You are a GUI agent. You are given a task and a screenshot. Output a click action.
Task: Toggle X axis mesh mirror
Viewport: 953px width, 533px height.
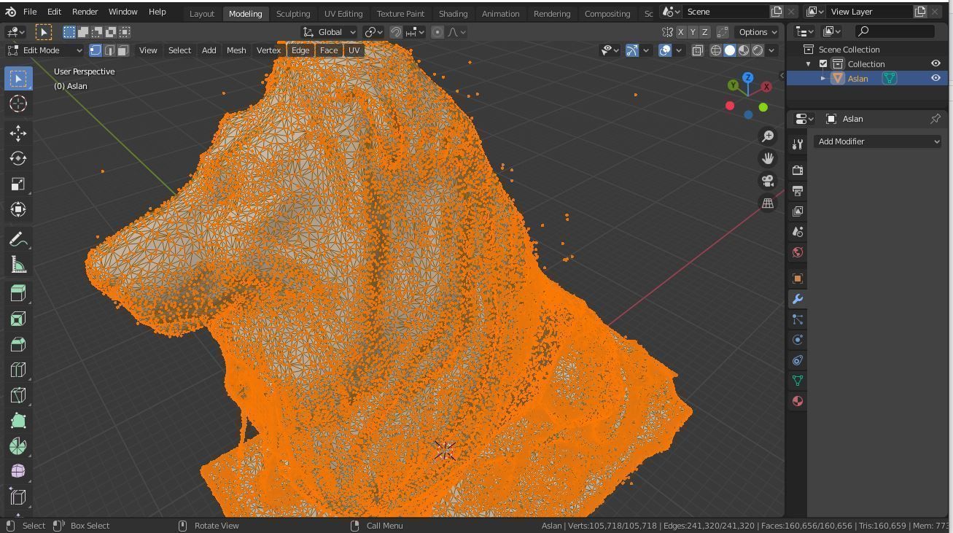pyautogui.click(x=681, y=32)
